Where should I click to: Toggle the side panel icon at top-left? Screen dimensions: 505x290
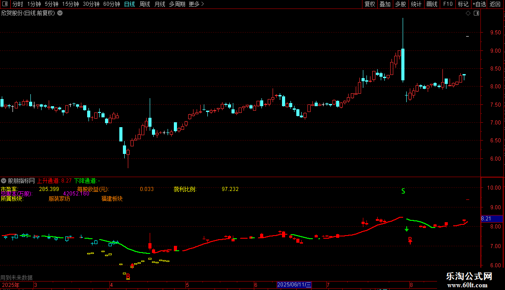[x=5, y=4]
